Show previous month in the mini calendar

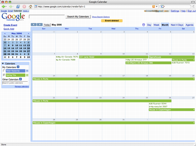(x=5, y=33)
